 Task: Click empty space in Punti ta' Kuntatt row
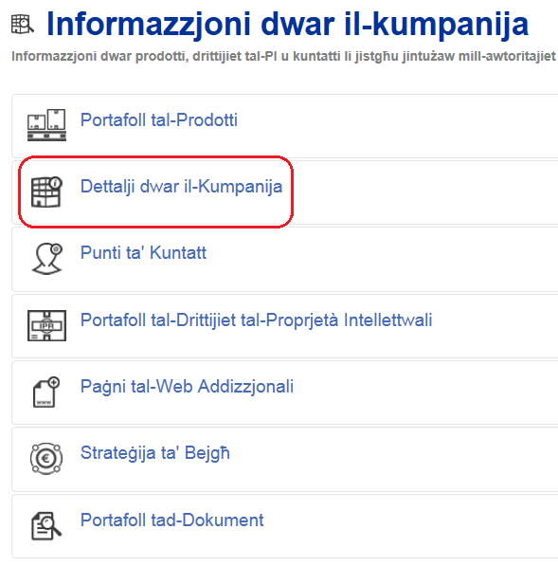(383, 259)
